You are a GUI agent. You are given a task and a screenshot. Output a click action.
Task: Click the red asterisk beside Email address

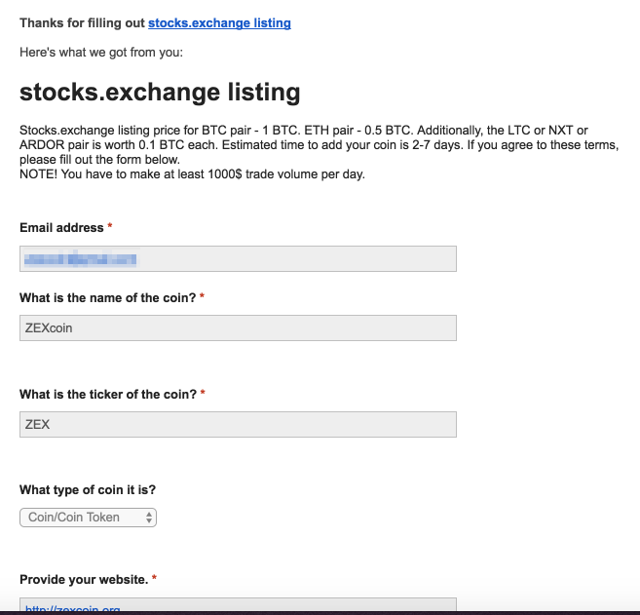click(110, 226)
